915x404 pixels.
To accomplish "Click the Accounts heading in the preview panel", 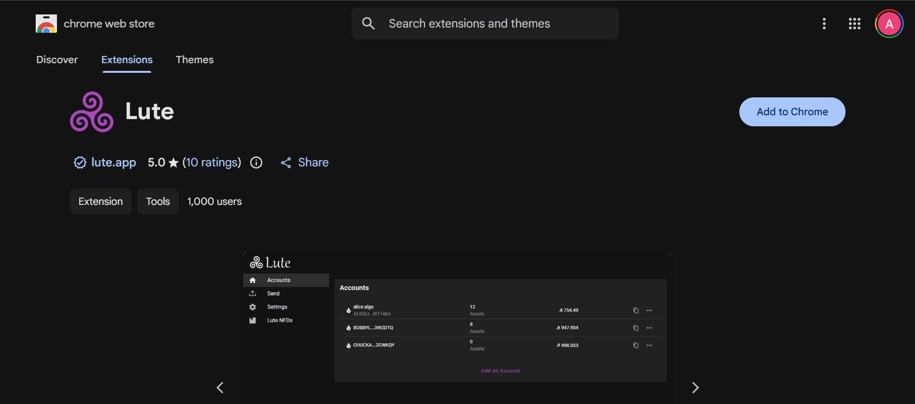I will point(354,288).
